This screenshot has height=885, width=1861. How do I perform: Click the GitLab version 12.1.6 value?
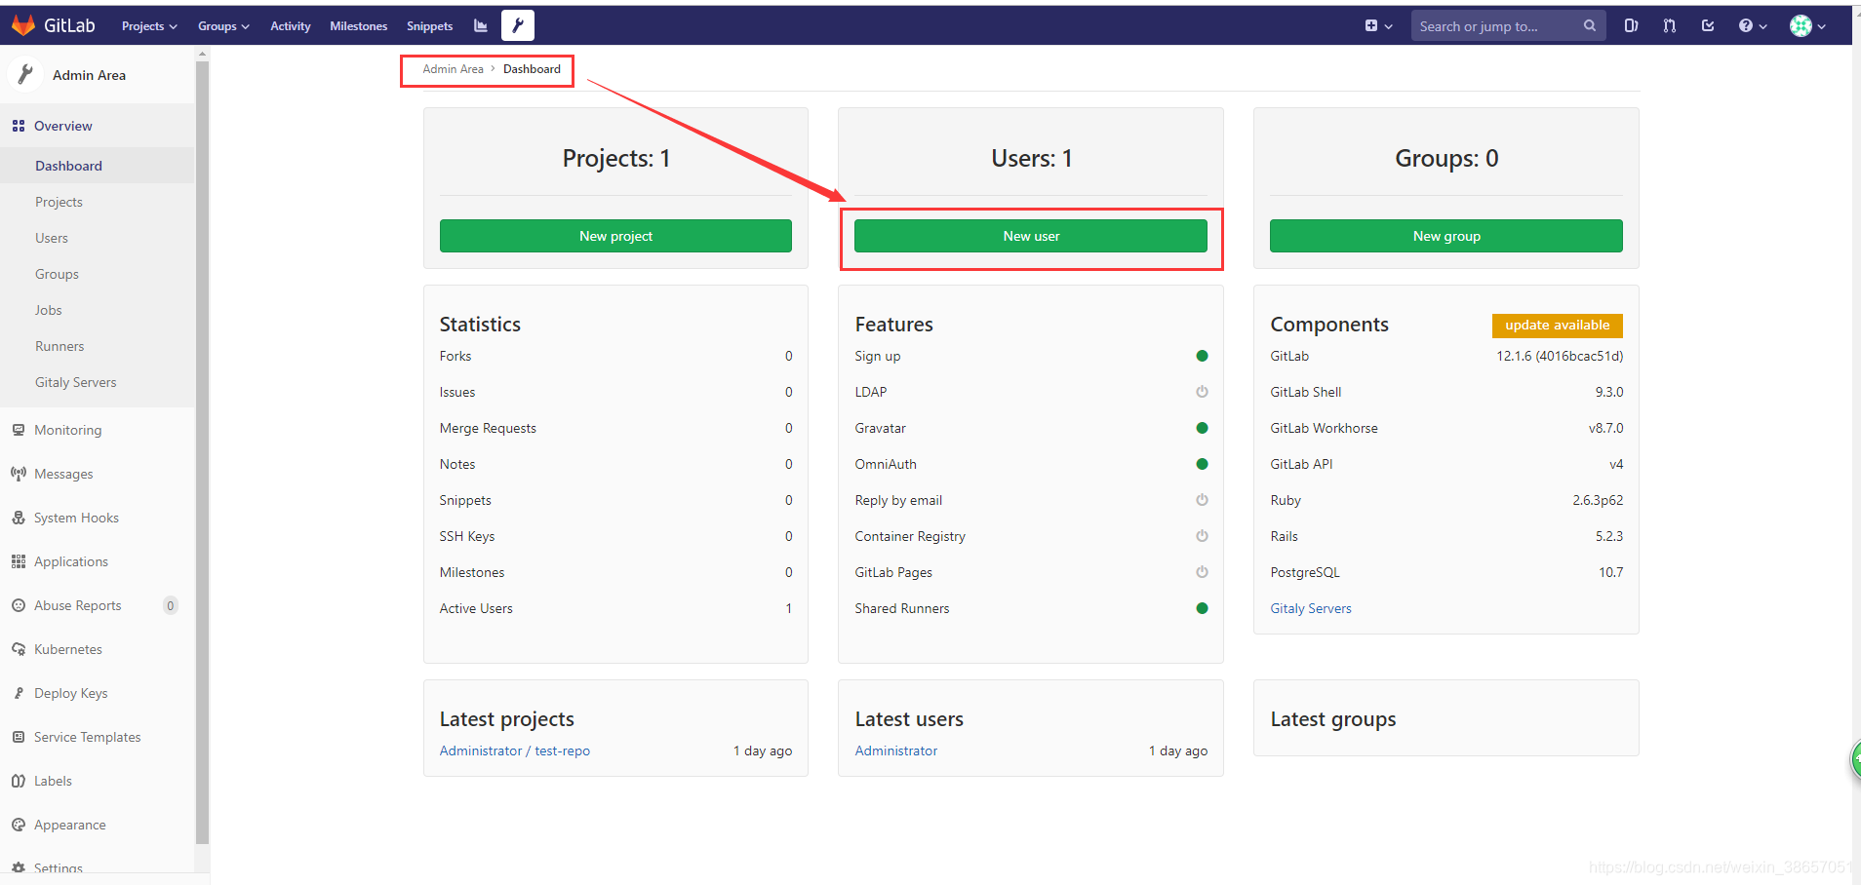1560,356
